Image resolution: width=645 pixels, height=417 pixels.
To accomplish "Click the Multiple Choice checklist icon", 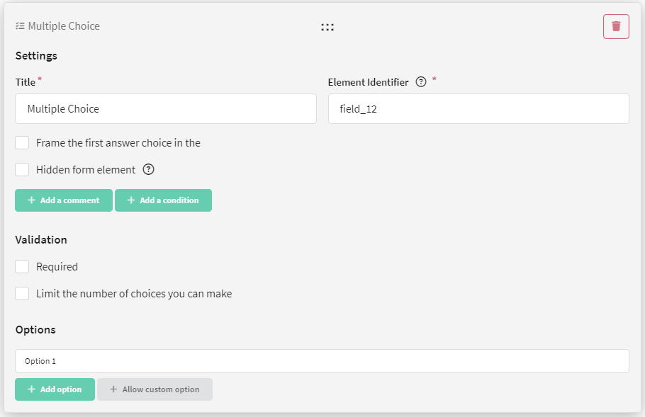I will point(20,26).
